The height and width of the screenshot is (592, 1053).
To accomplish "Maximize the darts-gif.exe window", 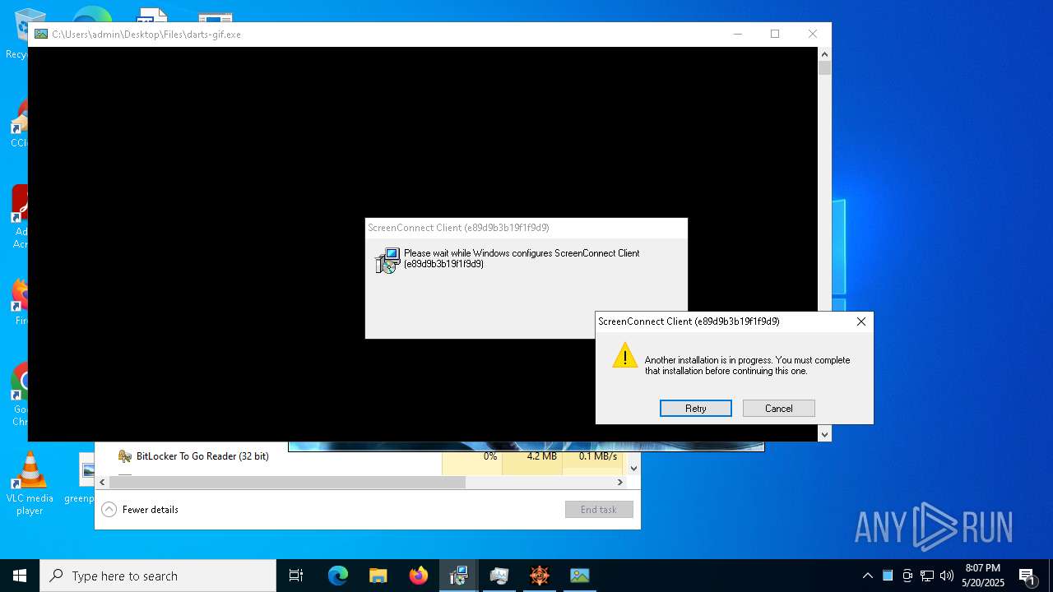I will [775, 34].
